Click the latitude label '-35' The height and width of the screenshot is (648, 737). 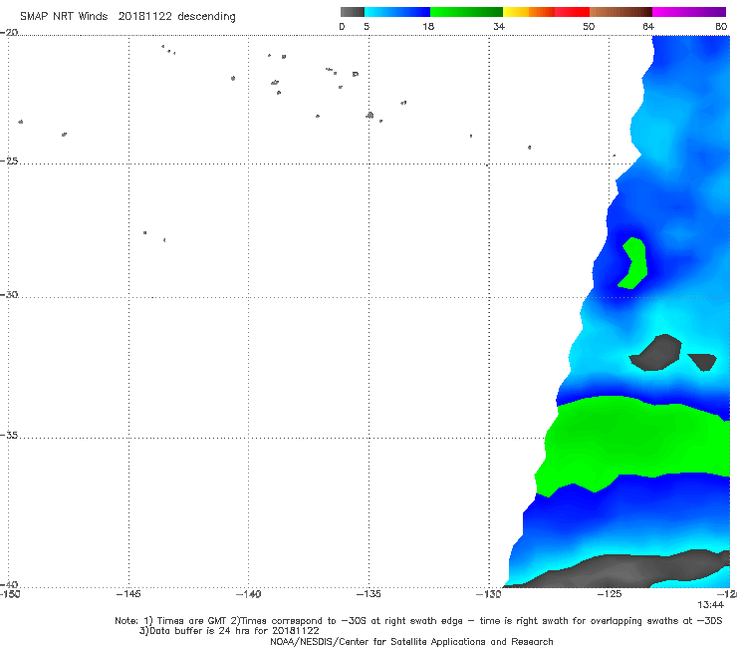(9, 436)
